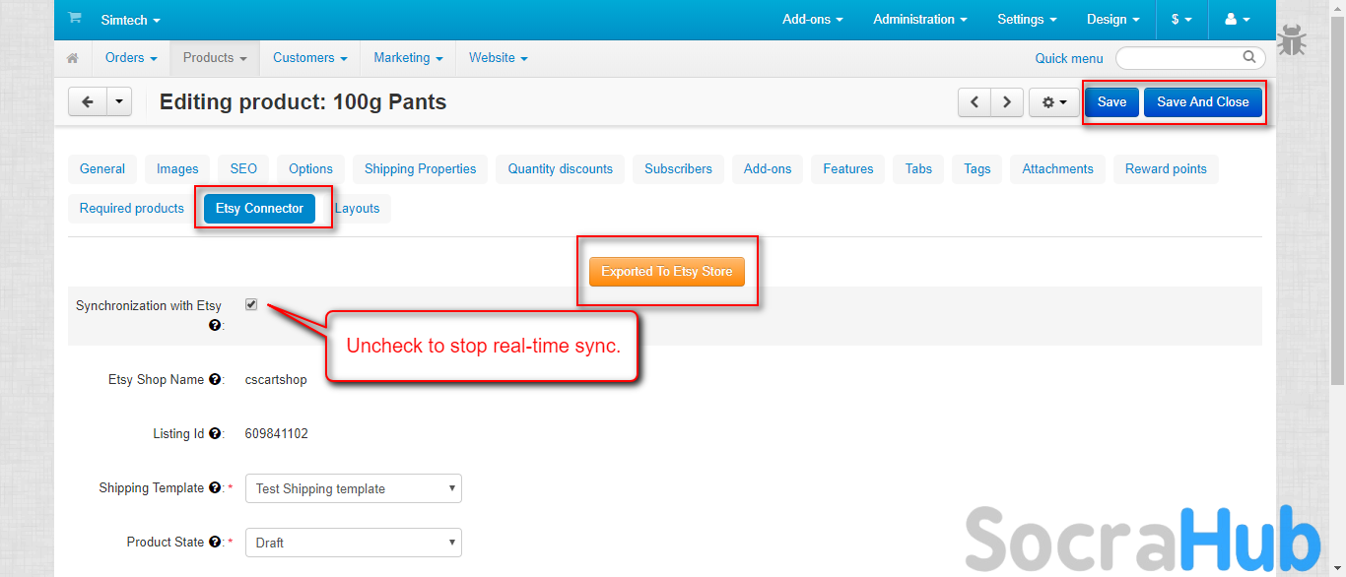Click the Quick menu link
The width and height of the screenshot is (1346, 577).
[x=1069, y=58]
